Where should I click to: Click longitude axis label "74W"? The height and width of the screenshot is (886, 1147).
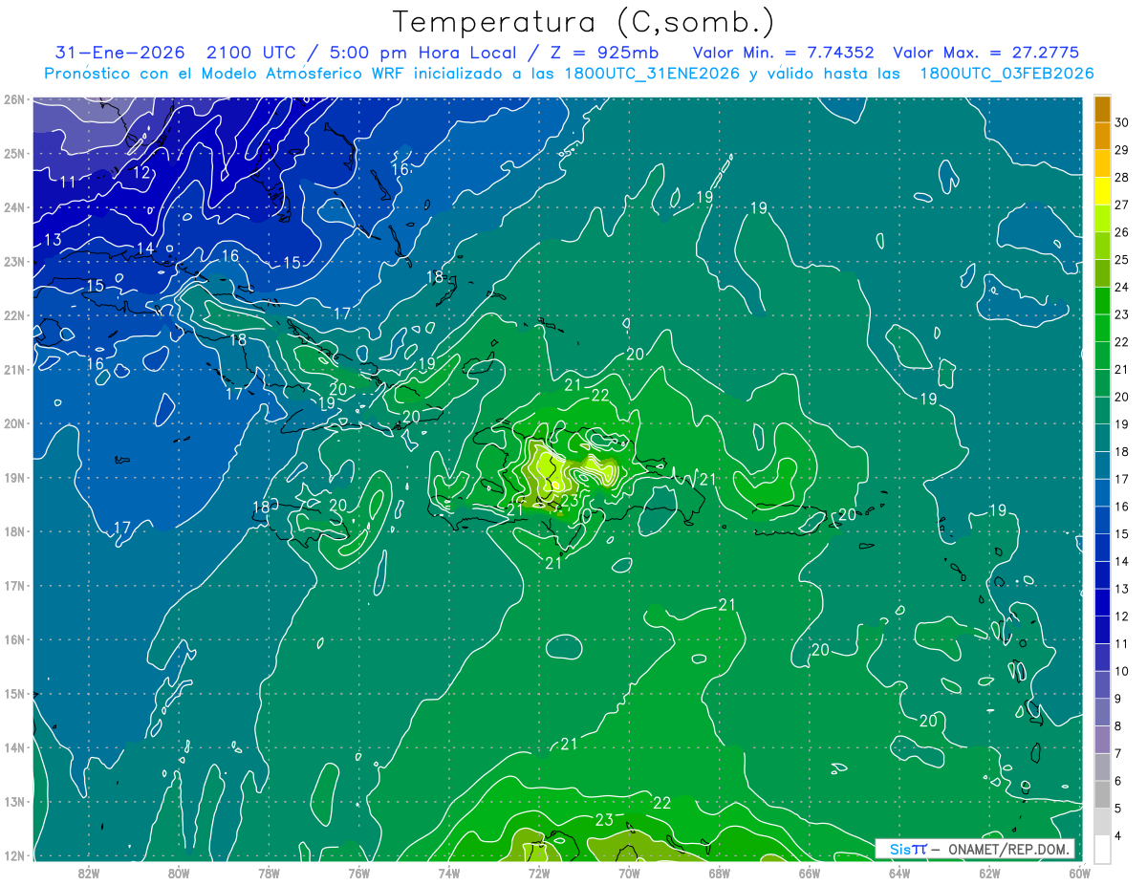point(449,873)
